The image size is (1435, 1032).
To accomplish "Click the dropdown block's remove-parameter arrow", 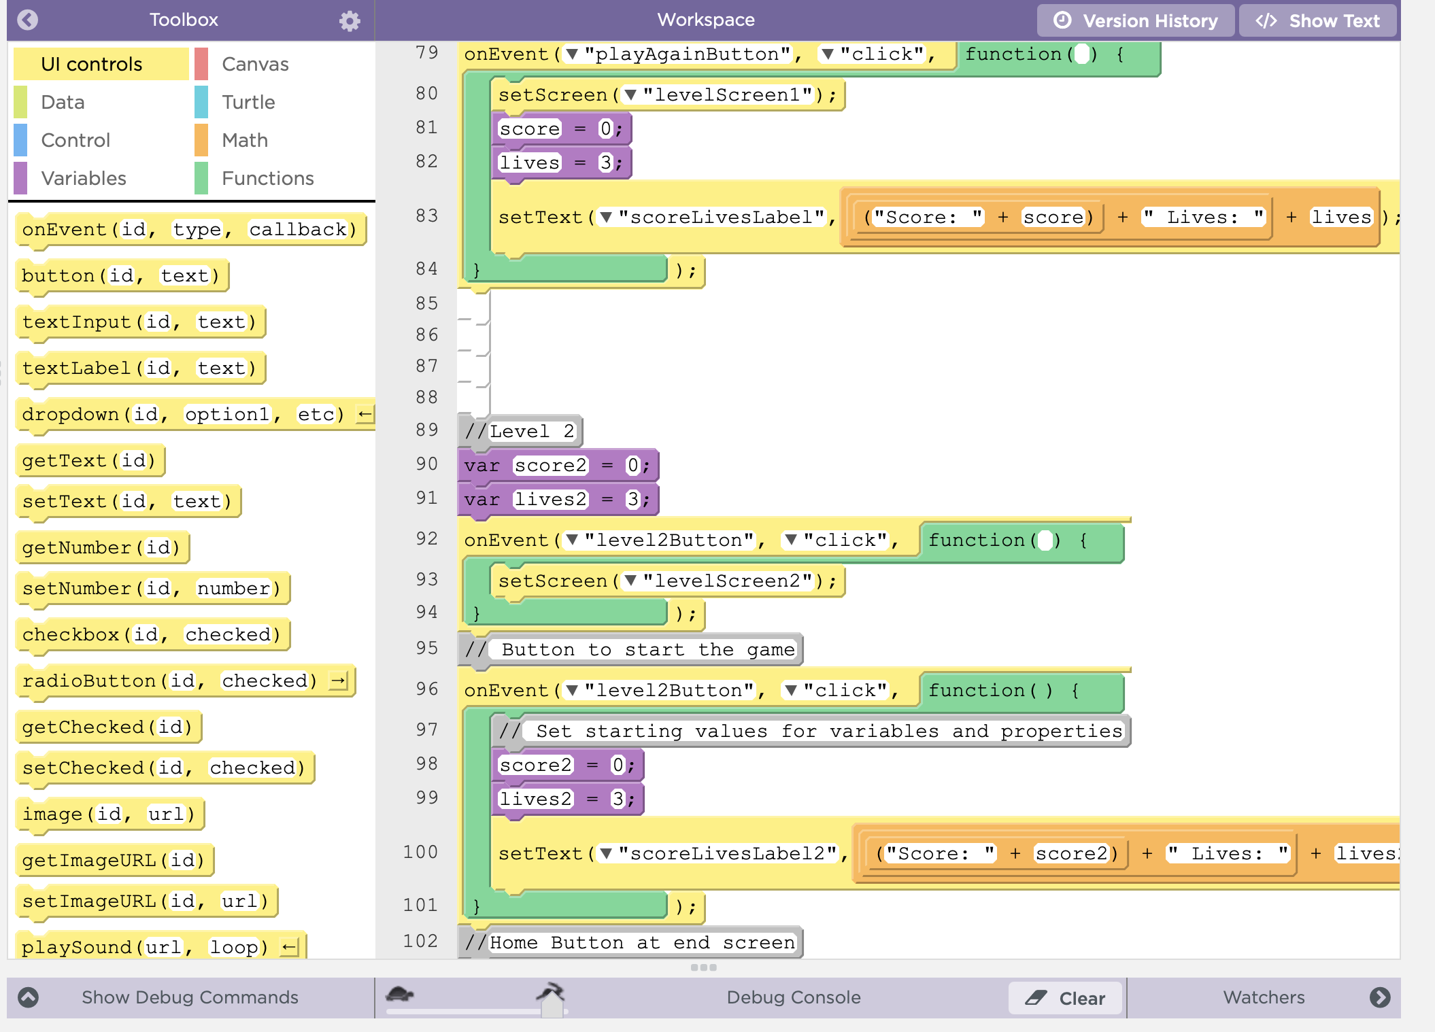I will [x=365, y=414].
